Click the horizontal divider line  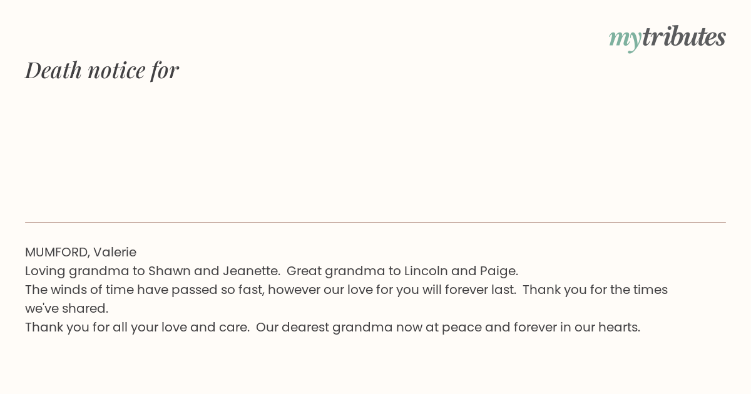click(x=375, y=222)
